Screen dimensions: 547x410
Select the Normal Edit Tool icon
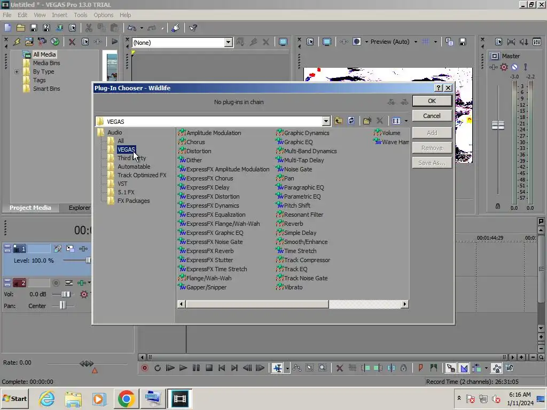pos(278,368)
